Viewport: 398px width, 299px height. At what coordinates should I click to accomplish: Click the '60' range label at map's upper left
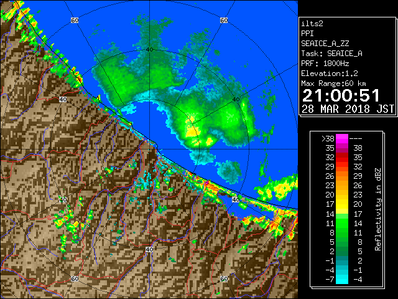(75, 20)
